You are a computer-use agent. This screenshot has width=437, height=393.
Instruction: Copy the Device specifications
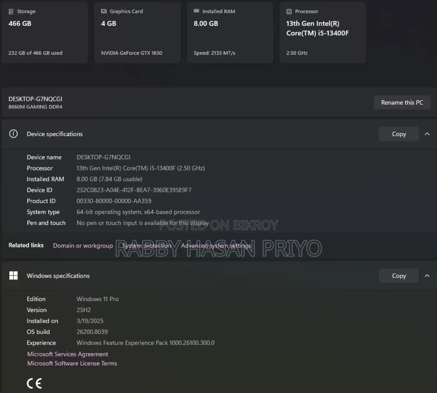(x=399, y=134)
